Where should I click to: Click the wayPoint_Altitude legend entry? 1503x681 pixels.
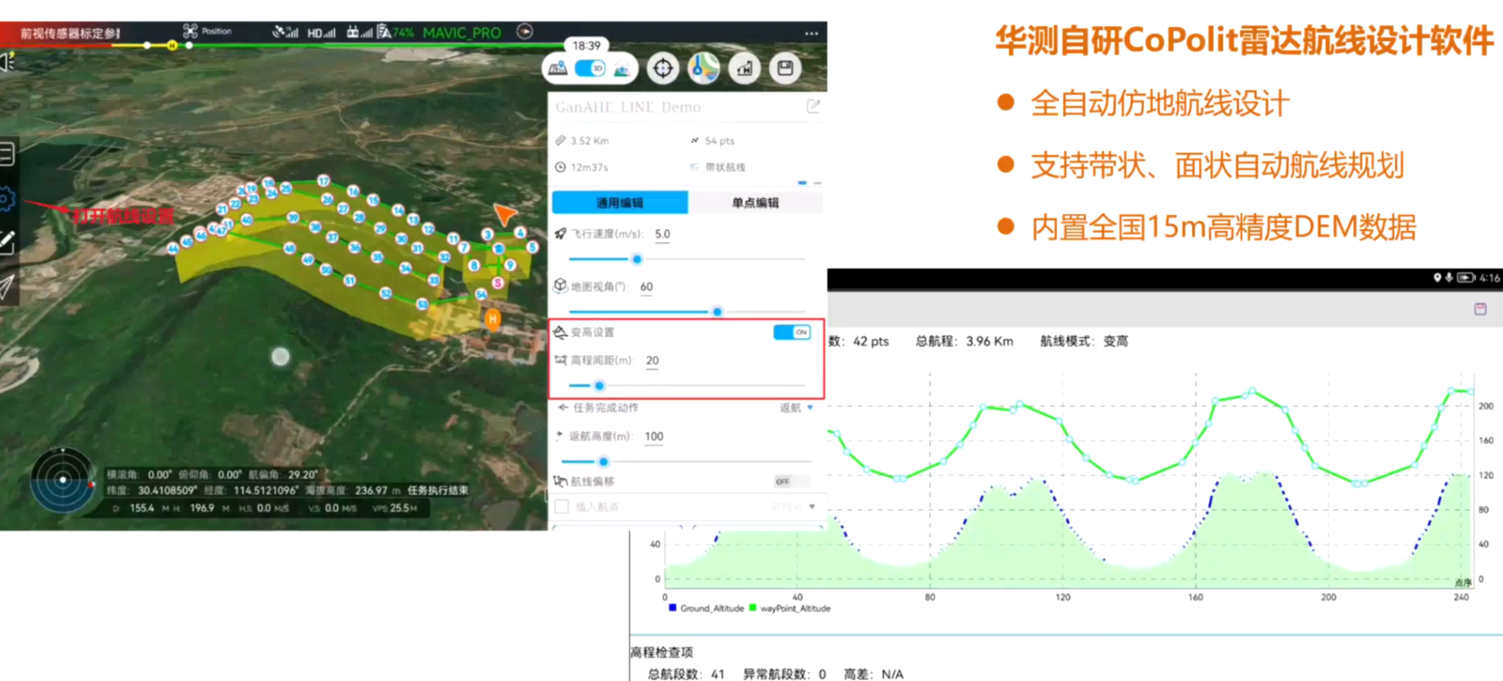pos(790,609)
